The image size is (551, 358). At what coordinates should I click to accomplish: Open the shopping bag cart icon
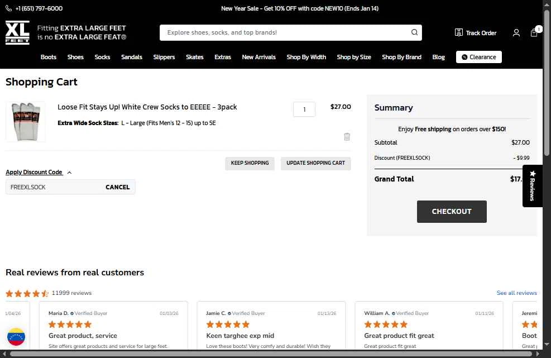pyautogui.click(x=534, y=33)
